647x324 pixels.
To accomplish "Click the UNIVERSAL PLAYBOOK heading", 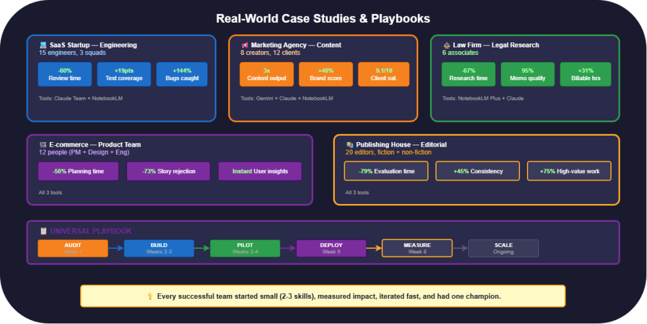I will [91, 231].
